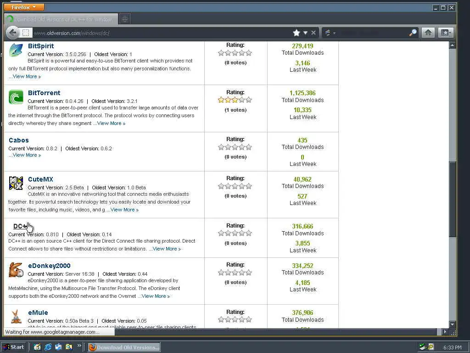Click the first system tray network icon
The image size is (470, 353).
[x=423, y=347]
